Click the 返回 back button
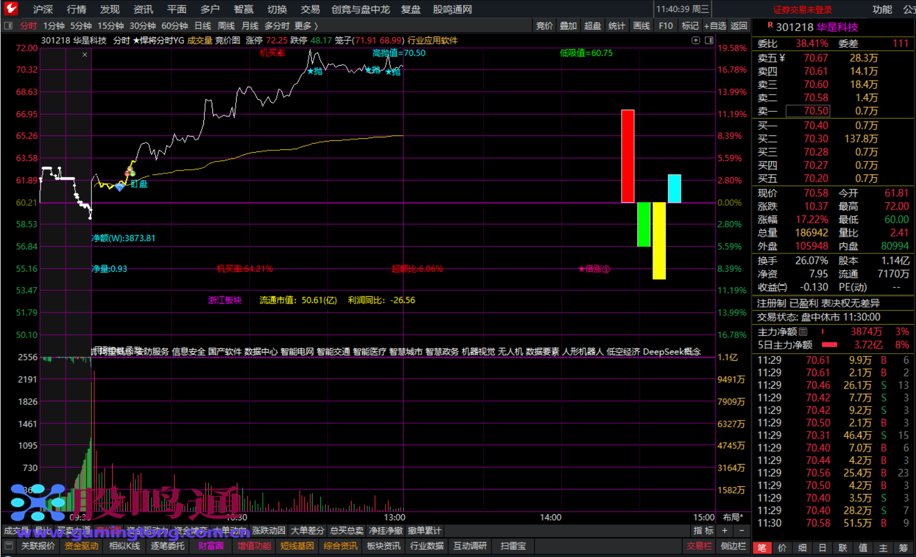The height and width of the screenshot is (557, 916). pos(739,26)
